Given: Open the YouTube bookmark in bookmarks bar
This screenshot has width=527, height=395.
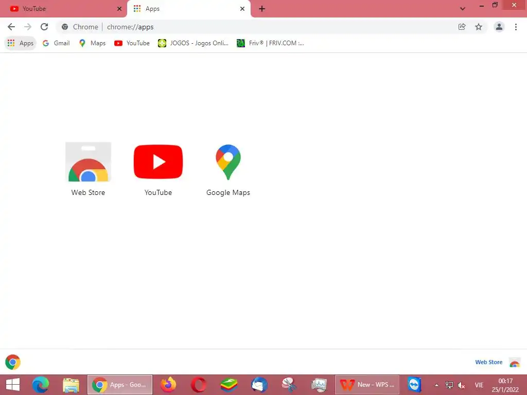Looking at the screenshot, I should [x=132, y=43].
